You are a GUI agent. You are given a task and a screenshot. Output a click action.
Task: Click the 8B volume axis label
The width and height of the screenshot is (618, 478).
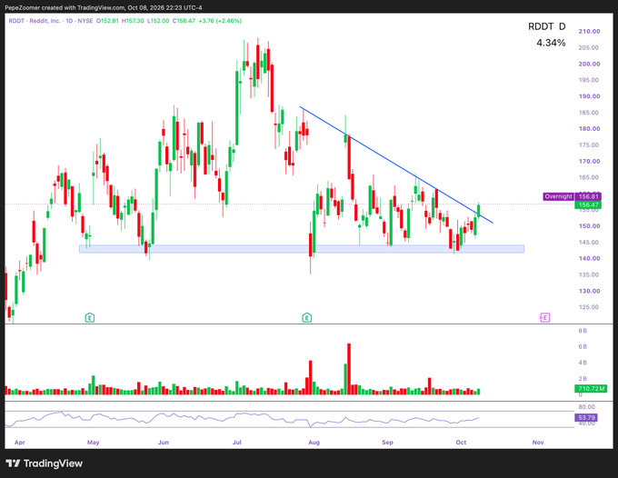pyautogui.click(x=583, y=331)
